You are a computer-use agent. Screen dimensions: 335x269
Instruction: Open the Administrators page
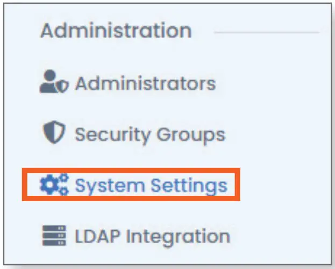[x=145, y=83]
